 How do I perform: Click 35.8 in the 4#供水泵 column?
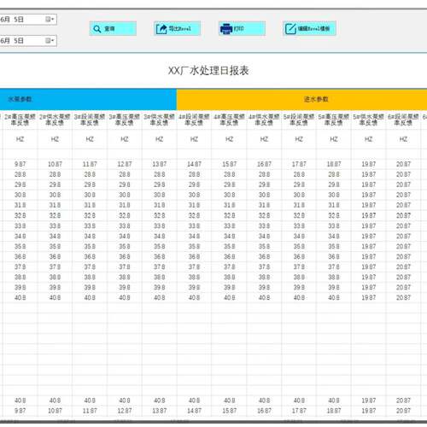point(264,246)
